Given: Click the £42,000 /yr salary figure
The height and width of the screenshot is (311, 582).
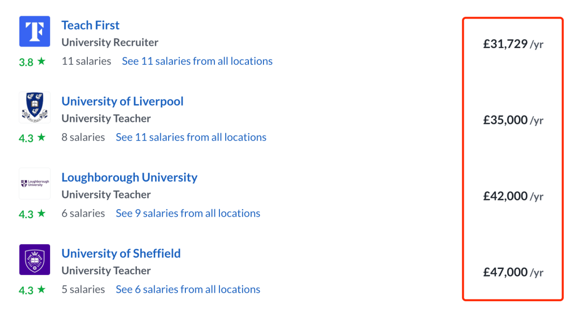Looking at the screenshot, I should pos(514,196).
